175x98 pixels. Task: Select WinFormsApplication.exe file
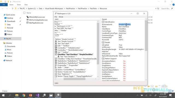point(38,20)
